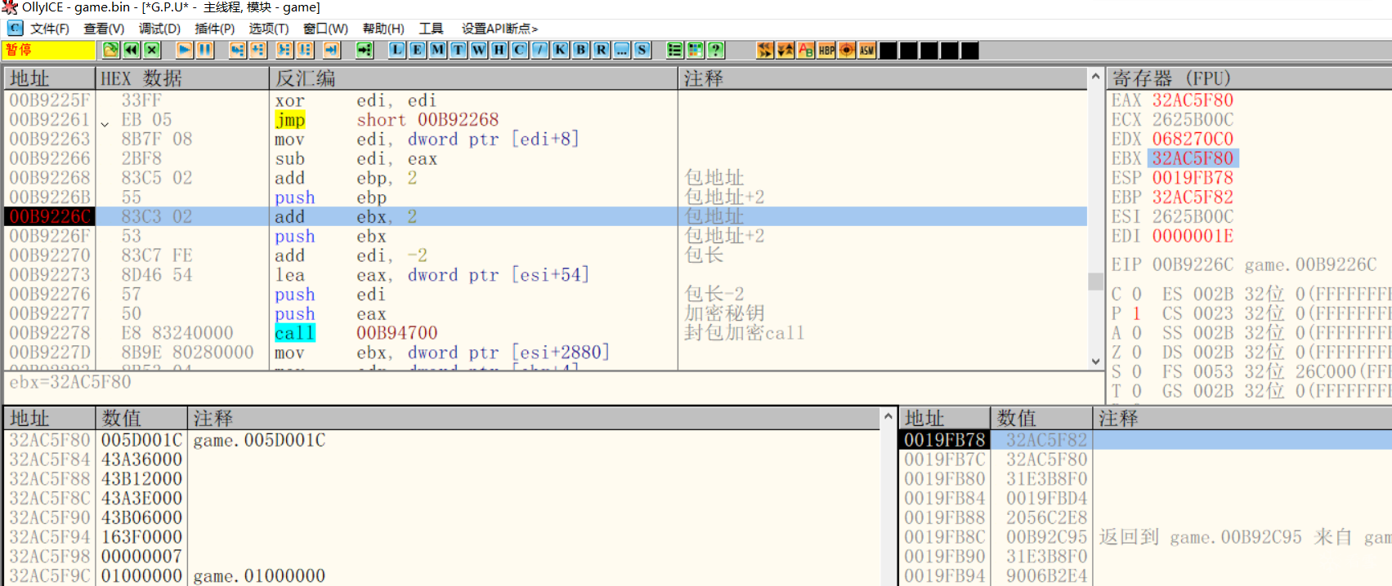Click disassembly scrollbar up arrow
This screenshot has width=1392, height=586.
[x=1095, y=77]
